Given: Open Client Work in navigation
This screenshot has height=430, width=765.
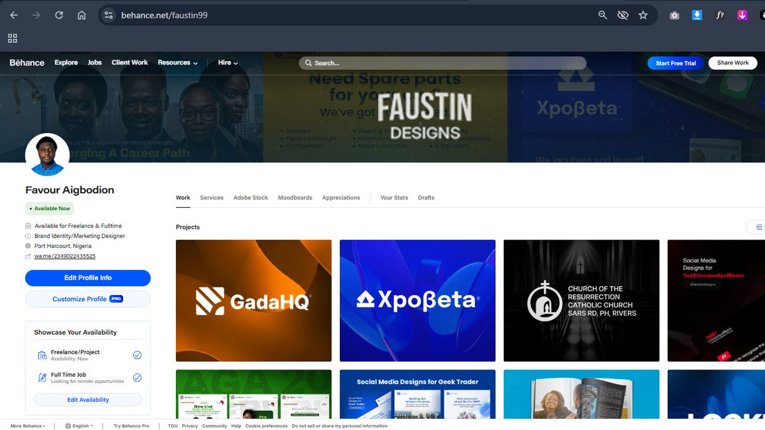Looking at the screenshot, I should point(129,62).
